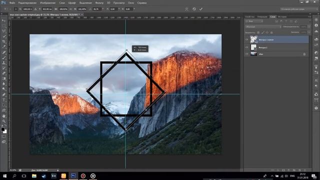Switch to the История tab
Image resolution: width=320 pixels, height=180 pixels.
282,16
